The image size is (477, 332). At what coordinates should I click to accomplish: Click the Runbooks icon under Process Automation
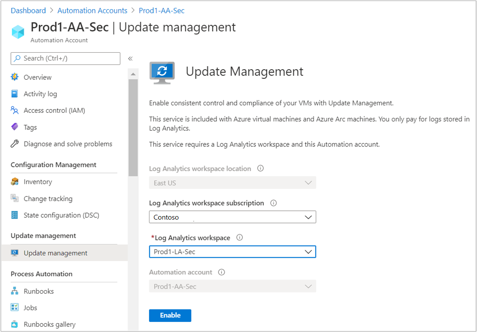click(14, 291)
